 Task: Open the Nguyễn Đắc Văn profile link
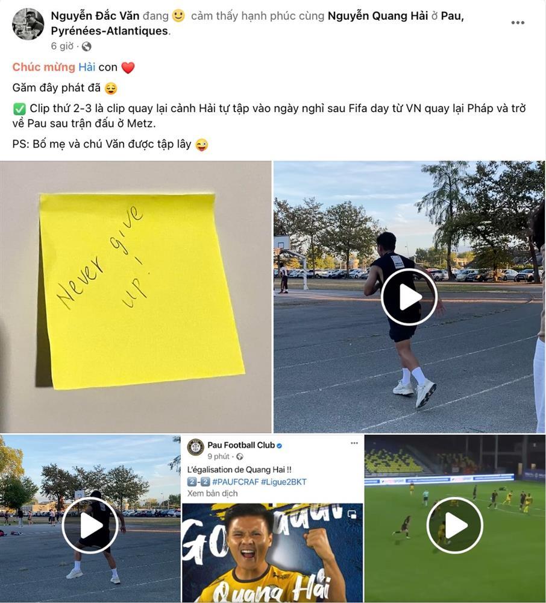tap(95, 16)
